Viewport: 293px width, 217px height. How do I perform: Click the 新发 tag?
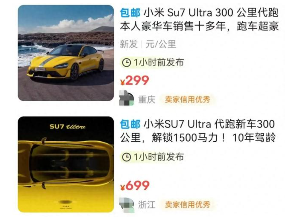(x=129, y=44)
